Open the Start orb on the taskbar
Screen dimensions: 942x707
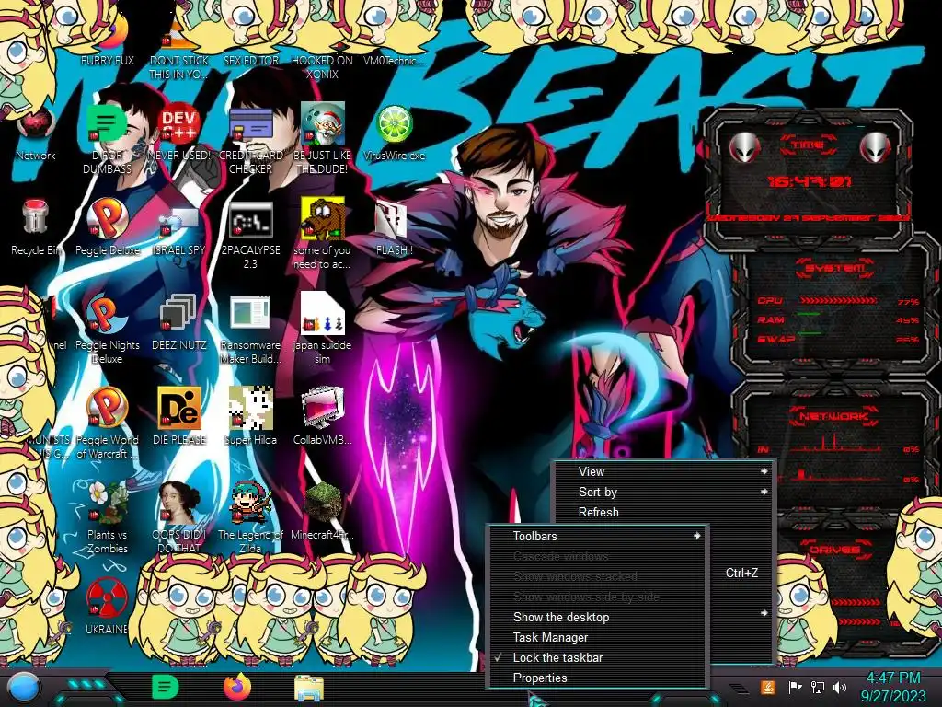point(23,689)
